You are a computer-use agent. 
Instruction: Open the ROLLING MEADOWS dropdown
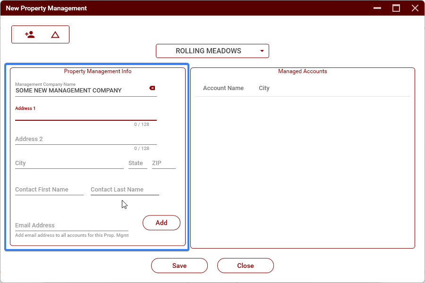click(x=212, y=51)
